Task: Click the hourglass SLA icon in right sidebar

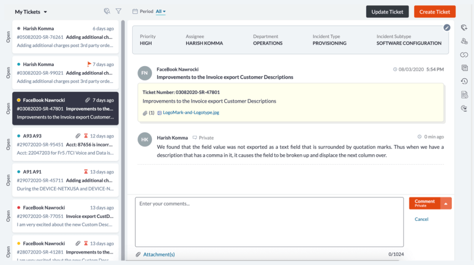Action: tap(464, 108)
